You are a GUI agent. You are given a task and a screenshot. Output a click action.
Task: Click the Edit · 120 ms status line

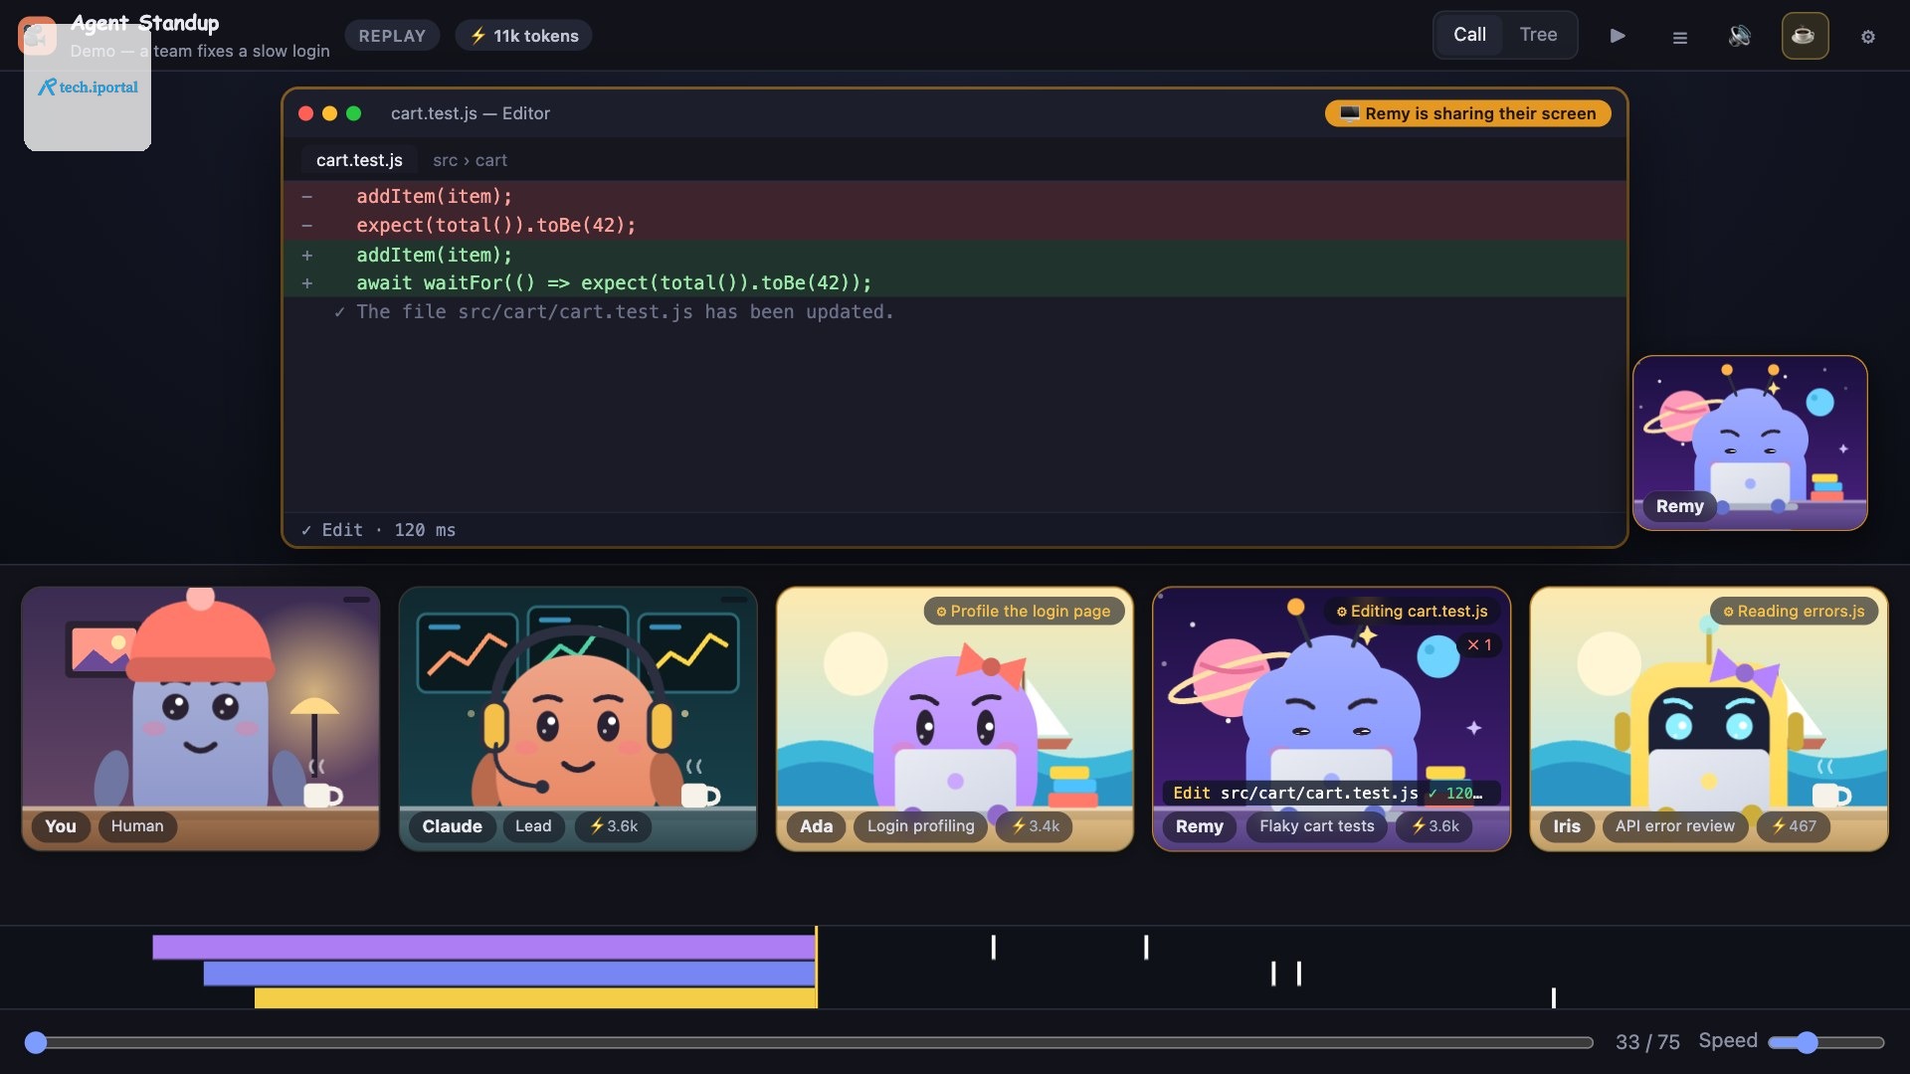378,530
